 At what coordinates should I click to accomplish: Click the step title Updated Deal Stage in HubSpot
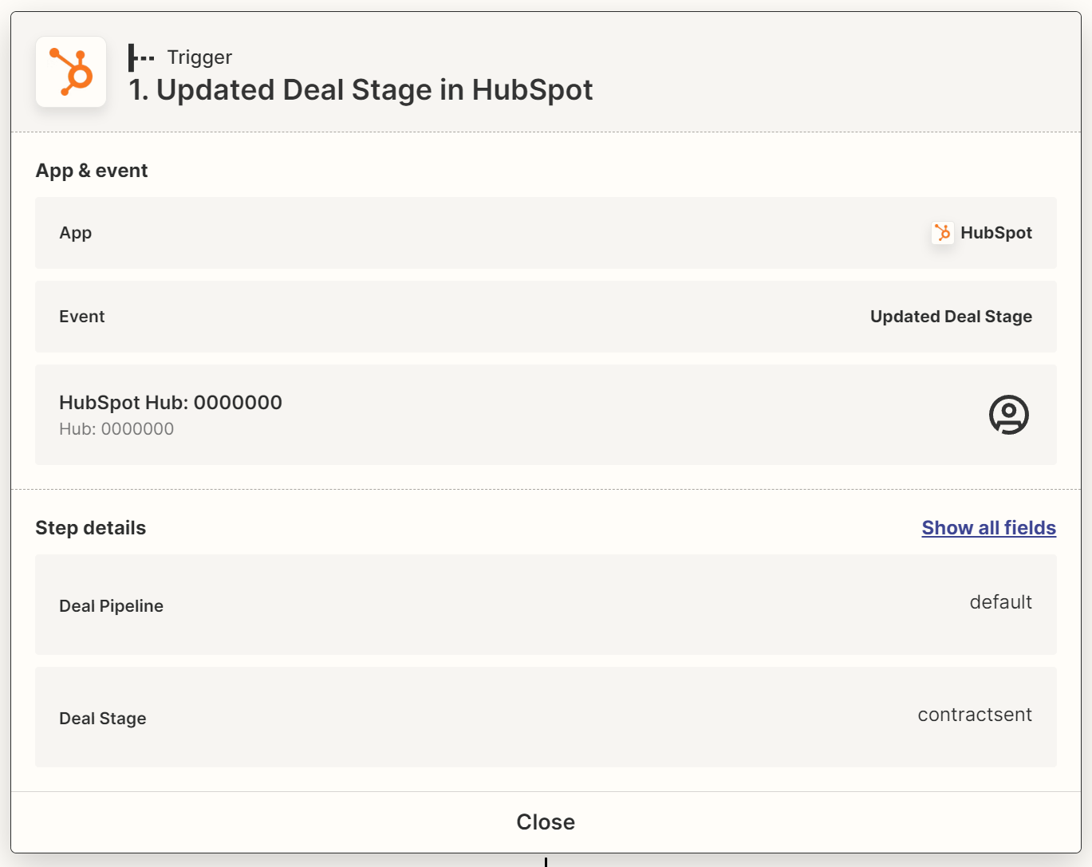click(x=361, y=89)
